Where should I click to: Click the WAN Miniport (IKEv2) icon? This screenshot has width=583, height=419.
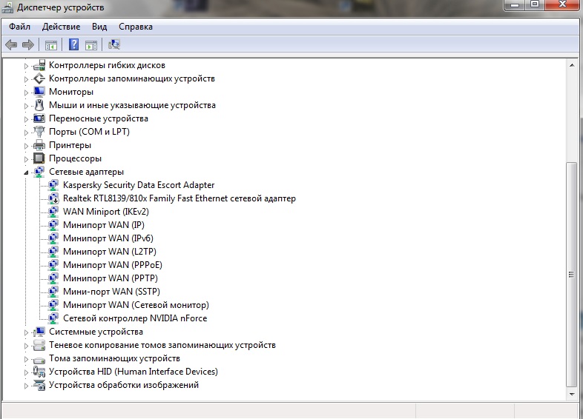[53, 212]
